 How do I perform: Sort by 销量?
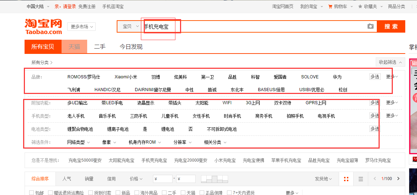89,179
